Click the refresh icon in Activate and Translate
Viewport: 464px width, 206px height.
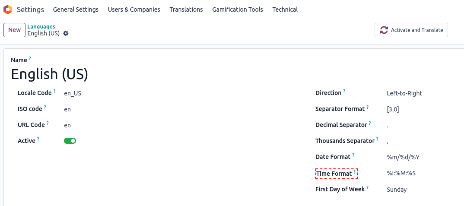tap(384, 30)
